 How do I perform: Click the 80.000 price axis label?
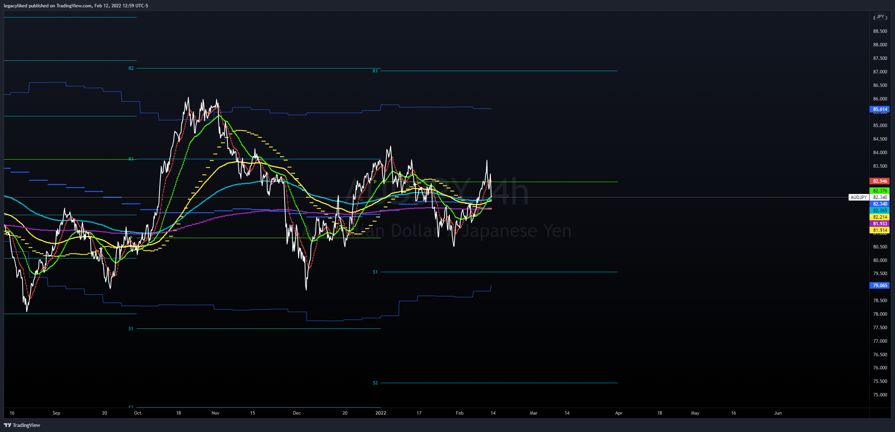[x=880, y=260]
